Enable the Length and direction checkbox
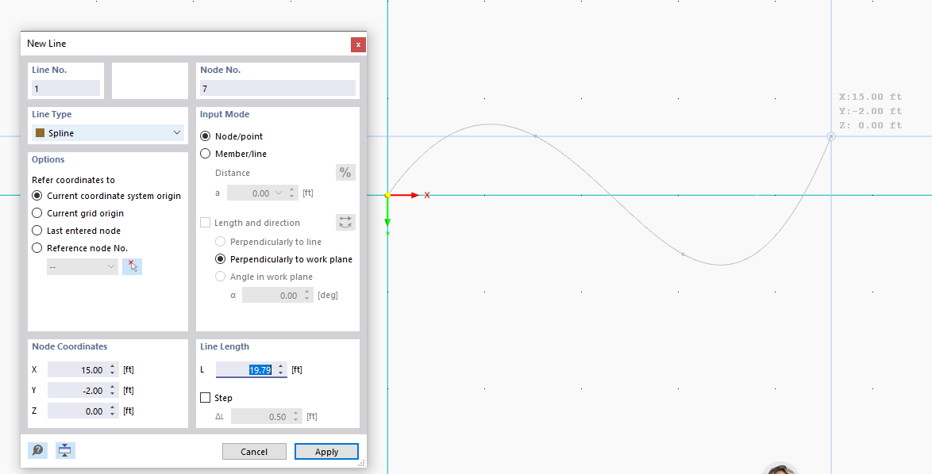 pyautogui.click(x=205, y=222)
